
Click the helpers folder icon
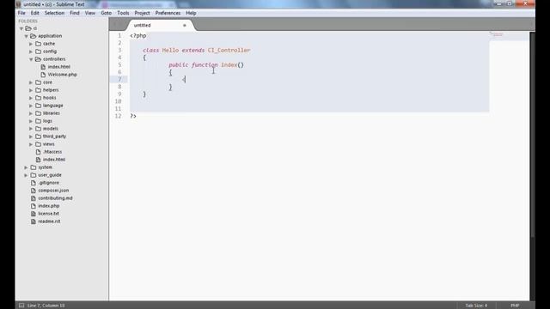(38, 90)
